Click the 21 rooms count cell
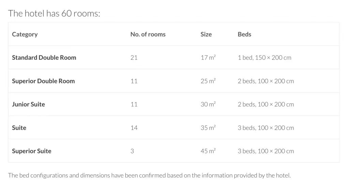Viewport: 349px width, 189px height. click(x=134, y=58)
